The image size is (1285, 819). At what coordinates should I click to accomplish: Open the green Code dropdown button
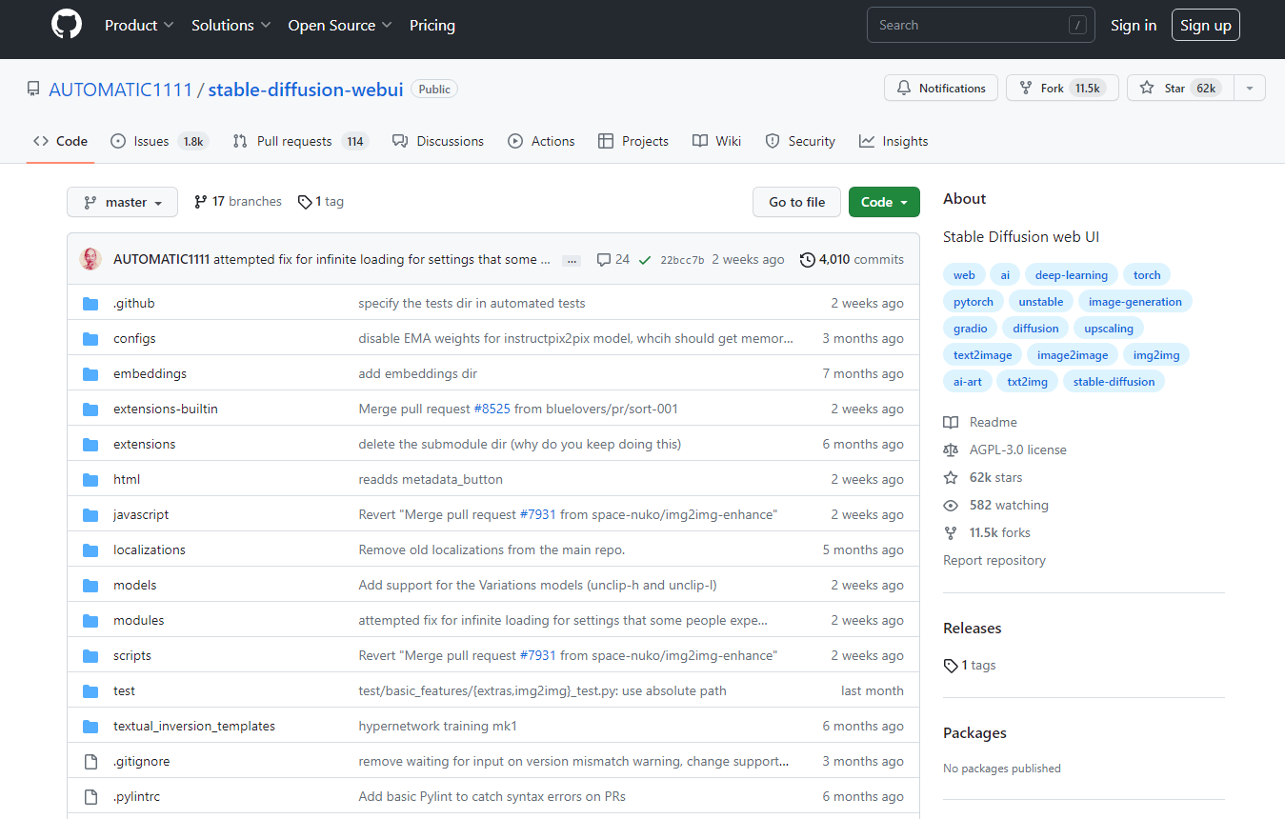(884, 202)
